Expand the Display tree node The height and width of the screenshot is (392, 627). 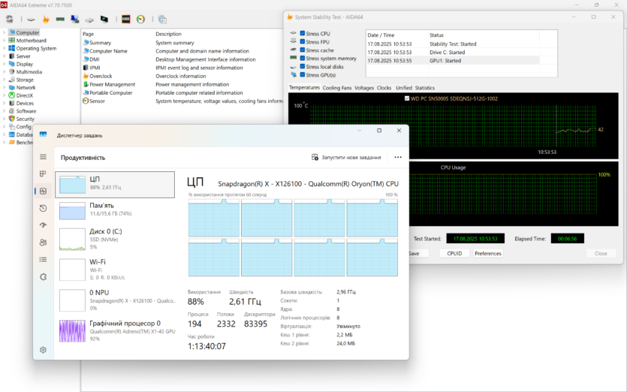4,64
